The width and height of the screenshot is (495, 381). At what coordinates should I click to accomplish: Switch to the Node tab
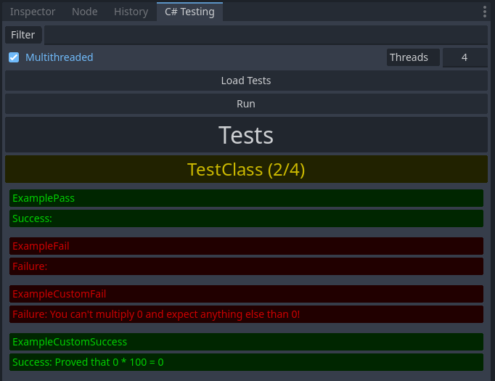(x=85, y=12)
